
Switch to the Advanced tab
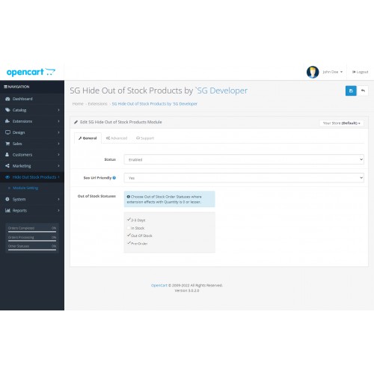point(117,138)
